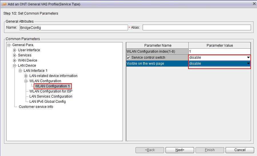This screenshot has width=257, height=156.
Task: Click the Cancel button
Action: tap(240, 150)
